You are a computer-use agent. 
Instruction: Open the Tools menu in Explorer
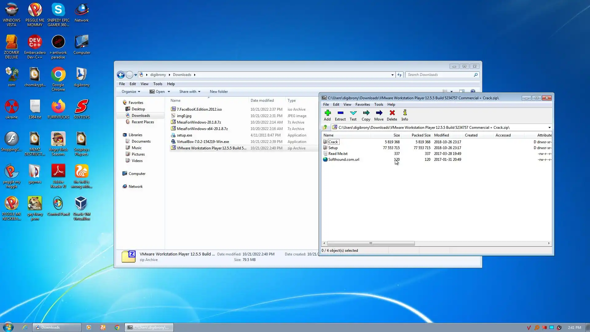(x=158, y=84)
